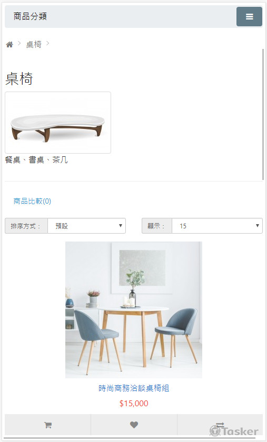
Task: Add product to cart with cart icon
Action: (48, 425)
